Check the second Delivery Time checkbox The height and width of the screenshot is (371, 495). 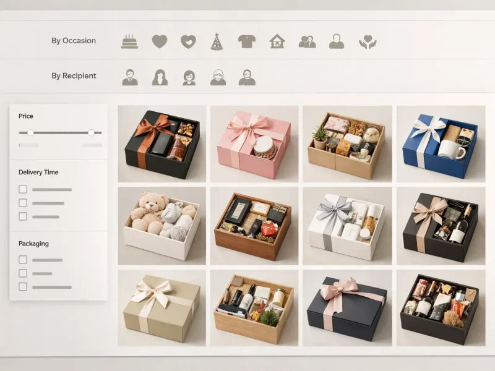(23, 203)
